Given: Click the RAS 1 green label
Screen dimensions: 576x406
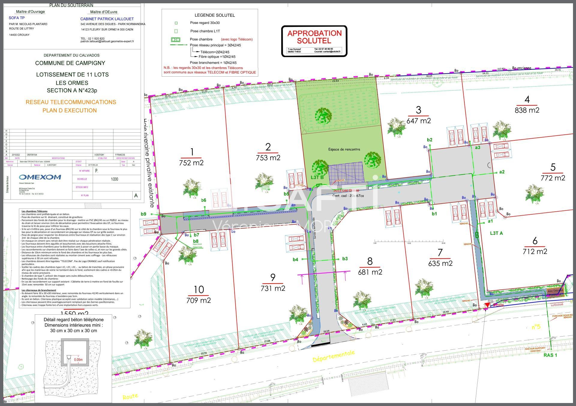Looking at the screenshot, I should click(550, 355).
